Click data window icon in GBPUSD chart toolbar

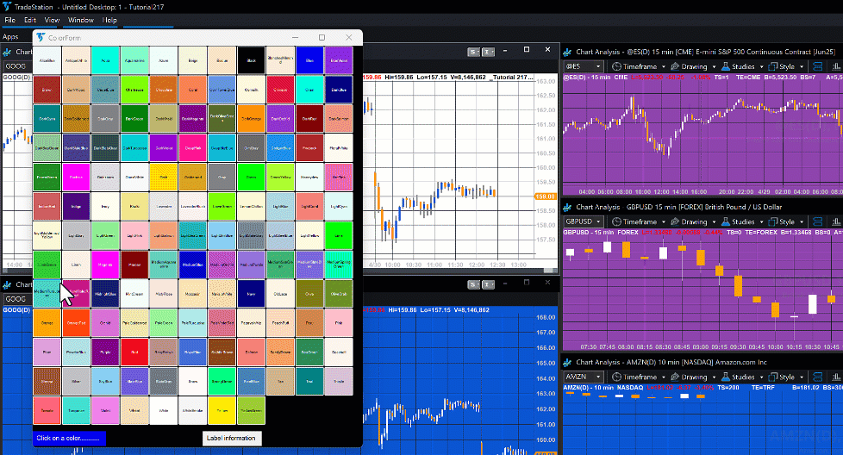pyautogui.click(x=818, y=221)
